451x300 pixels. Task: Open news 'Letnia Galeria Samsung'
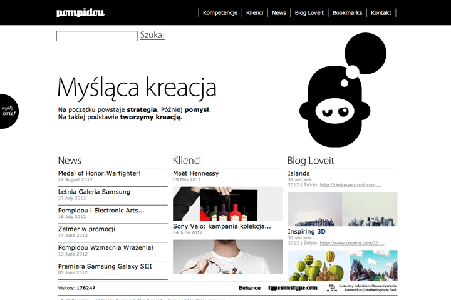coord(94,192)
